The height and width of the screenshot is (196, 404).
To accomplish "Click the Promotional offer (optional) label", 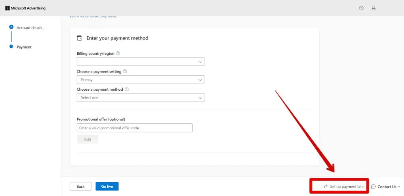I will point(101,119).
